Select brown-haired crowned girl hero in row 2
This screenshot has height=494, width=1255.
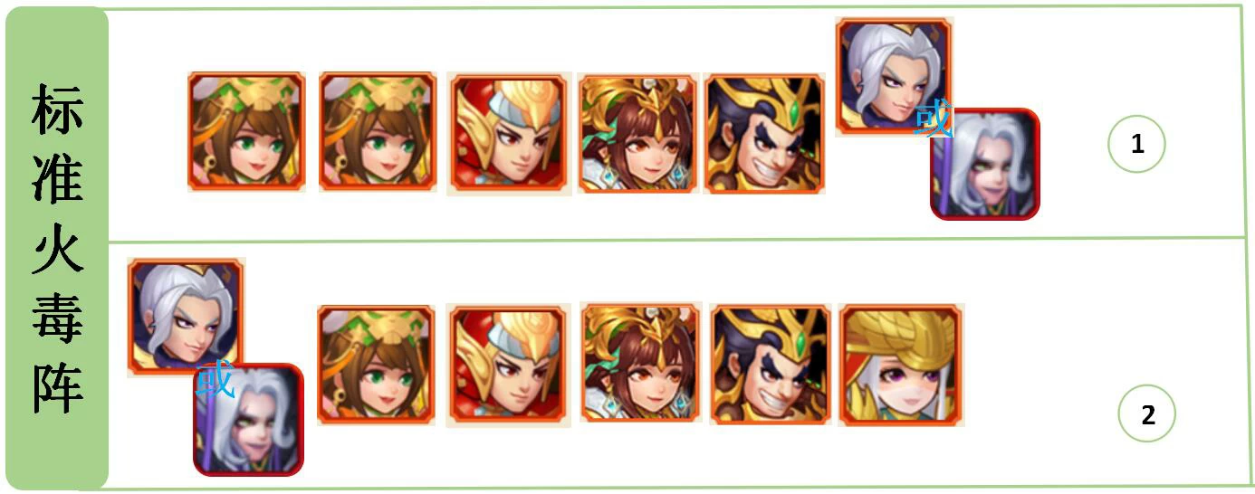641,363
